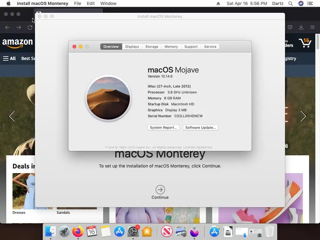The image size is (320, 240).
Task: Click the Amazon logo
Action: [17, 43]
